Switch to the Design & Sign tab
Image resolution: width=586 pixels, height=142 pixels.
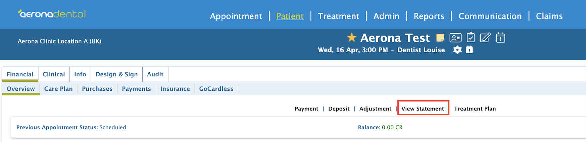[116, 74]
